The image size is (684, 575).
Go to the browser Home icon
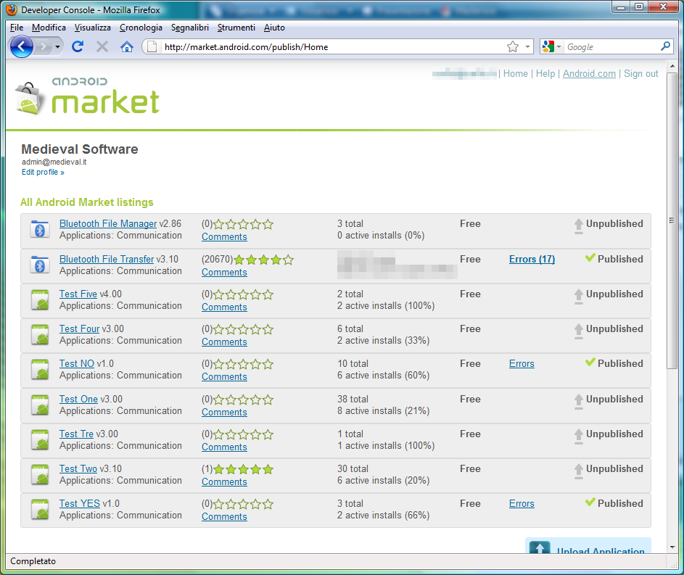(127, 46)
